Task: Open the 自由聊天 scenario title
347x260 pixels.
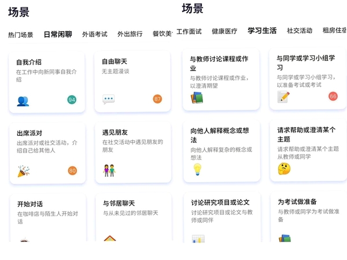Action: click(x=115, y=61)
